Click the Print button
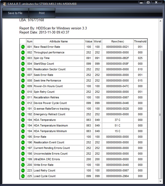Screen dimensions: 165x186 (x=42, y=13)
